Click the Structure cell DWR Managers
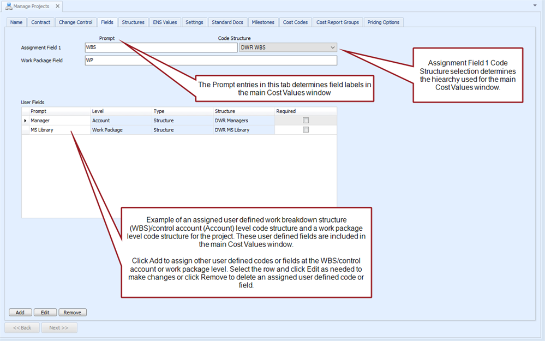 click(243, 121)
